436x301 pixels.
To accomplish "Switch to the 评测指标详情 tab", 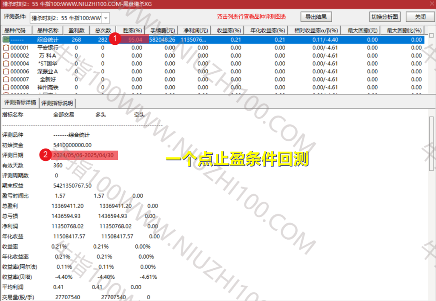I will pos(20,103).
